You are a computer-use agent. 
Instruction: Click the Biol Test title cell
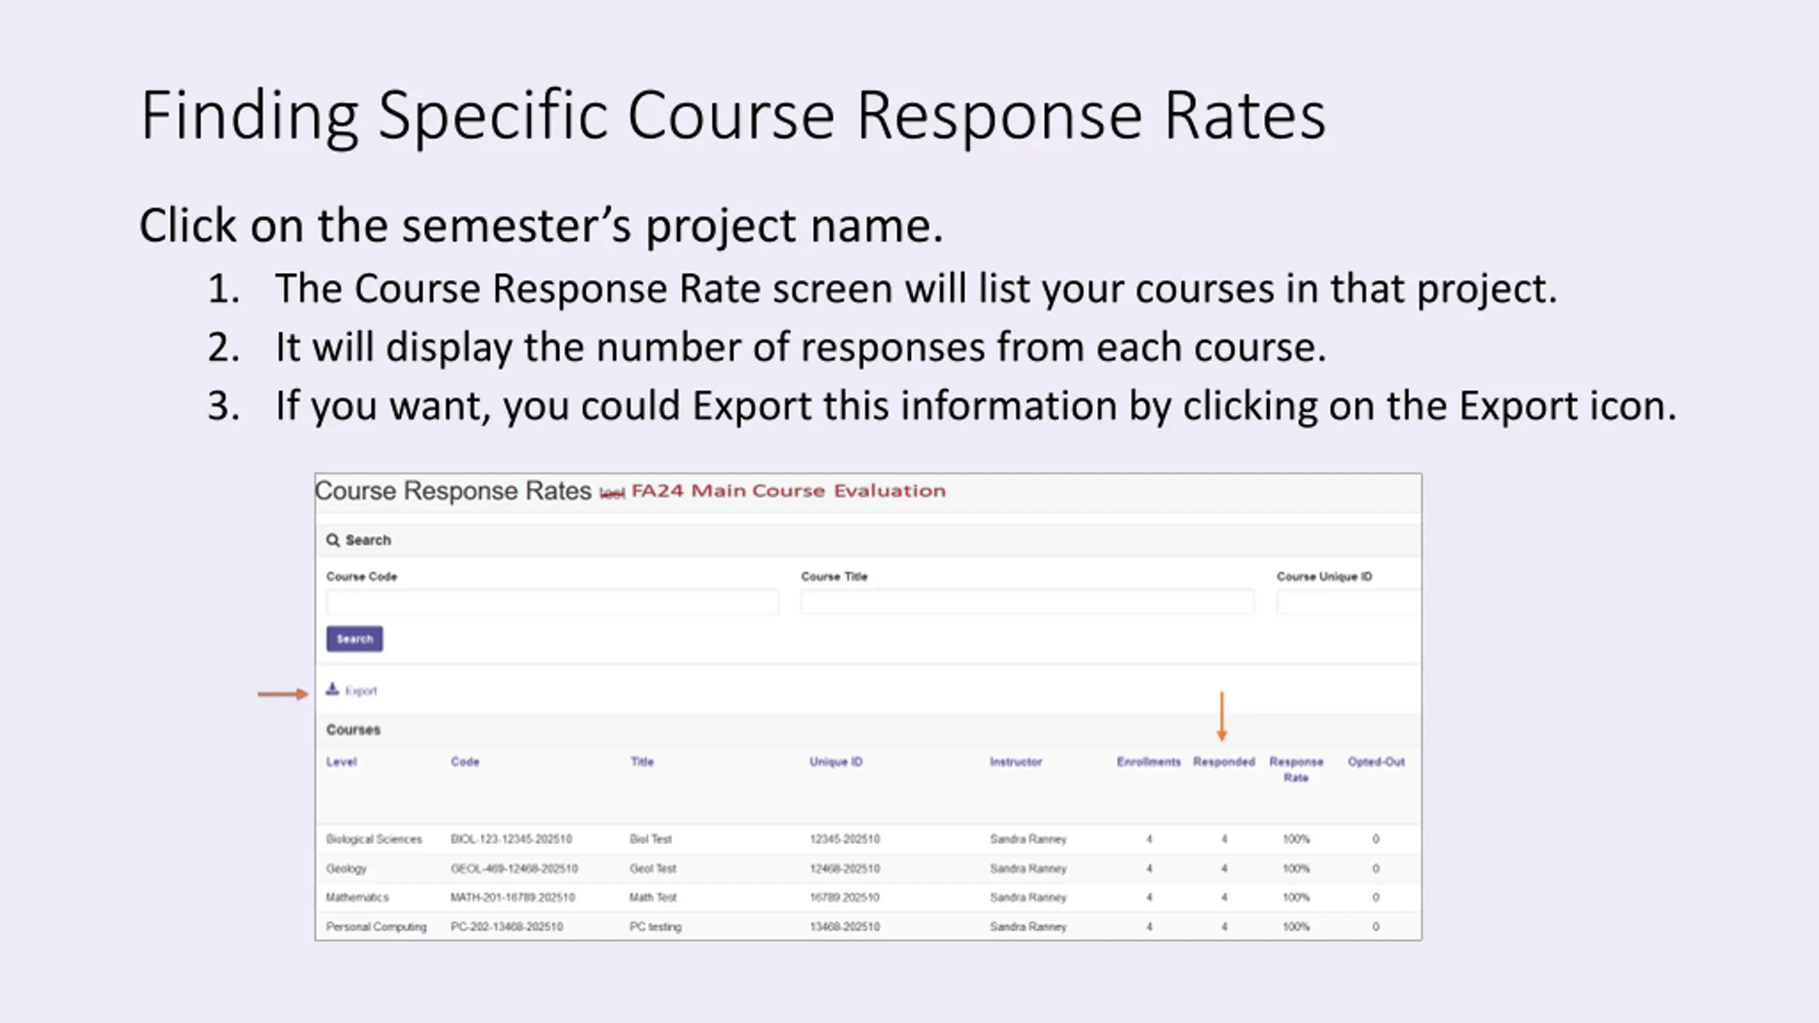[650, 839]
